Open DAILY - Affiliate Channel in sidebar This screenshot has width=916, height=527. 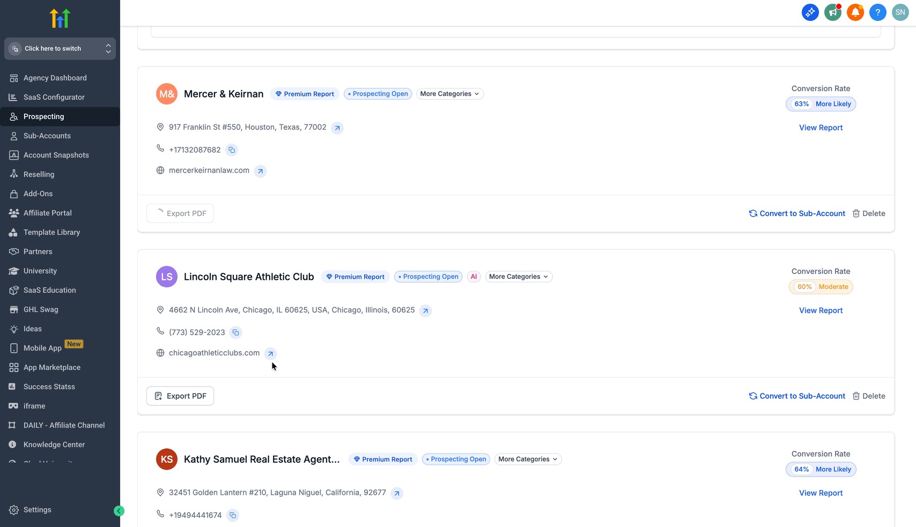click(60, 425)
